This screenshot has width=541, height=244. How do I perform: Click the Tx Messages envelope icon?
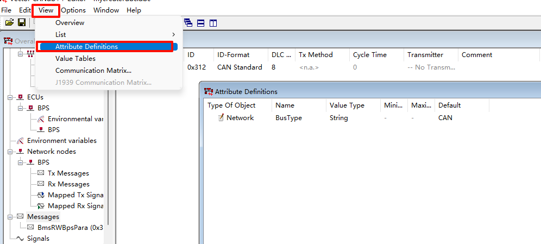41,173
